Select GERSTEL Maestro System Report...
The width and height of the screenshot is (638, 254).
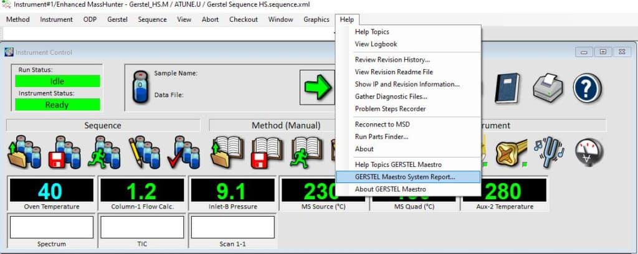[407, 177]
